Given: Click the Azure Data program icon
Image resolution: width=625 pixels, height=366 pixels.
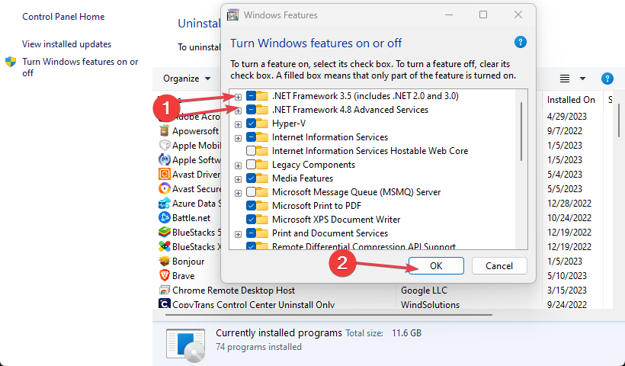Looking at the screenshot, I should pyautogui.click(x=164, y=204).
